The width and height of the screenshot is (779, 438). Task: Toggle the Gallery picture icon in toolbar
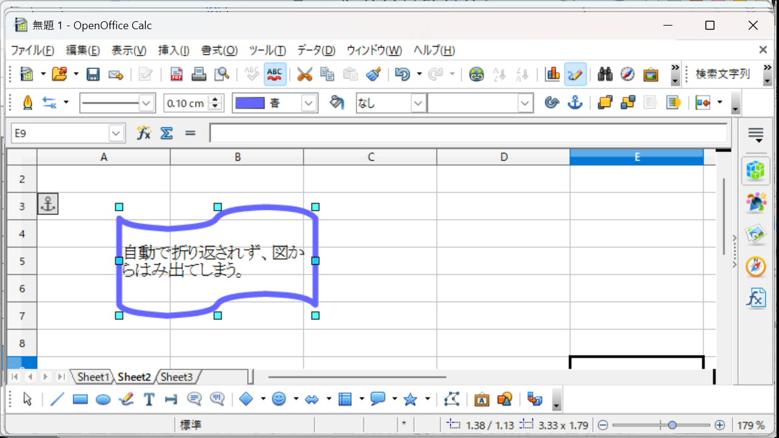[x=651, y=74]
